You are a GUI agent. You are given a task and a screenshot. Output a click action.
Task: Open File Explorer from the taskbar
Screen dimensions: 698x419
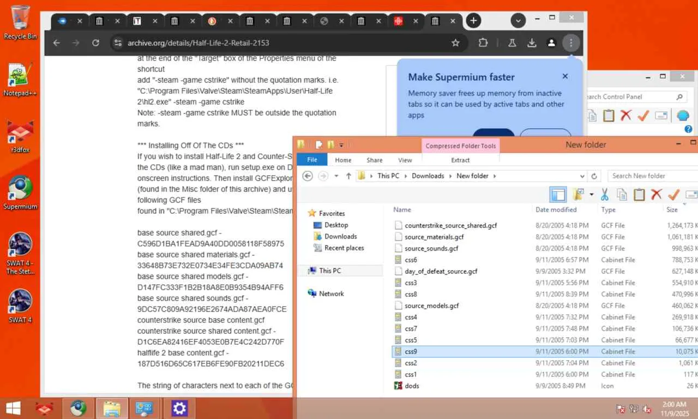pyautogui.click(x=112, y=408)
